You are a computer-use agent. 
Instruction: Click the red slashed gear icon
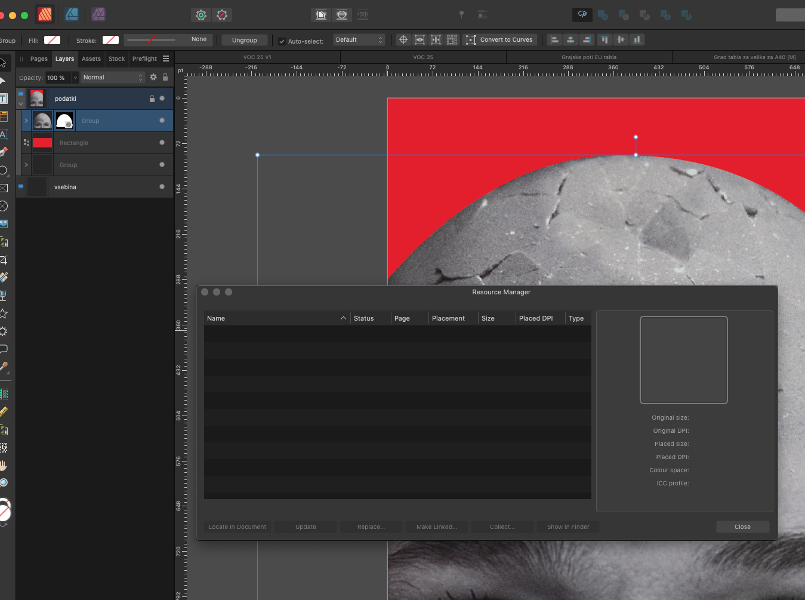(222, 15)
